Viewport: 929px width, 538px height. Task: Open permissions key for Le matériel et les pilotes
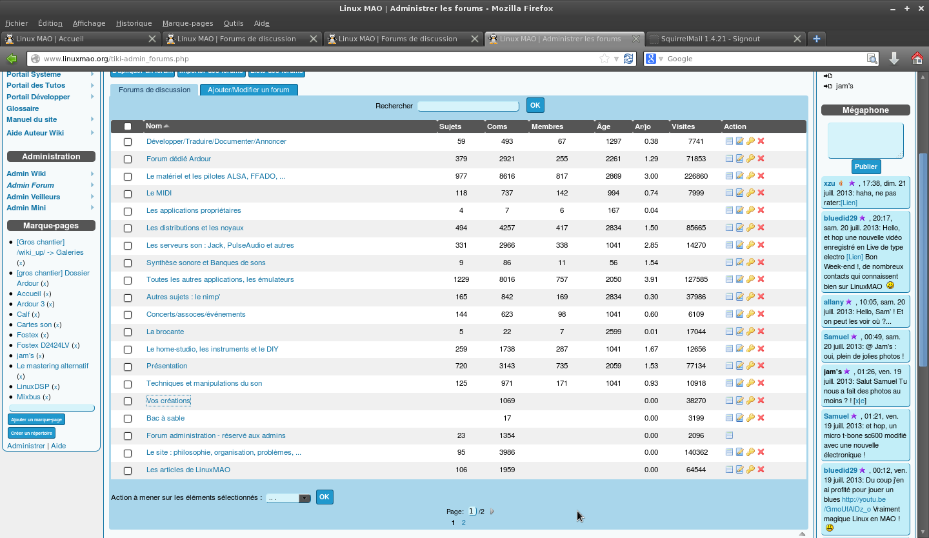(750, 176)
